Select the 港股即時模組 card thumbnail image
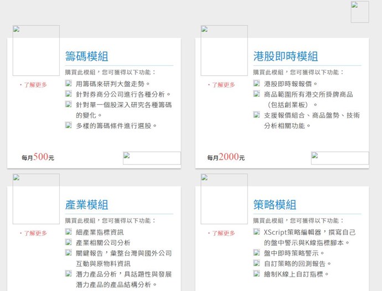Viewport: 382px width, 291px height. [224, 50]
